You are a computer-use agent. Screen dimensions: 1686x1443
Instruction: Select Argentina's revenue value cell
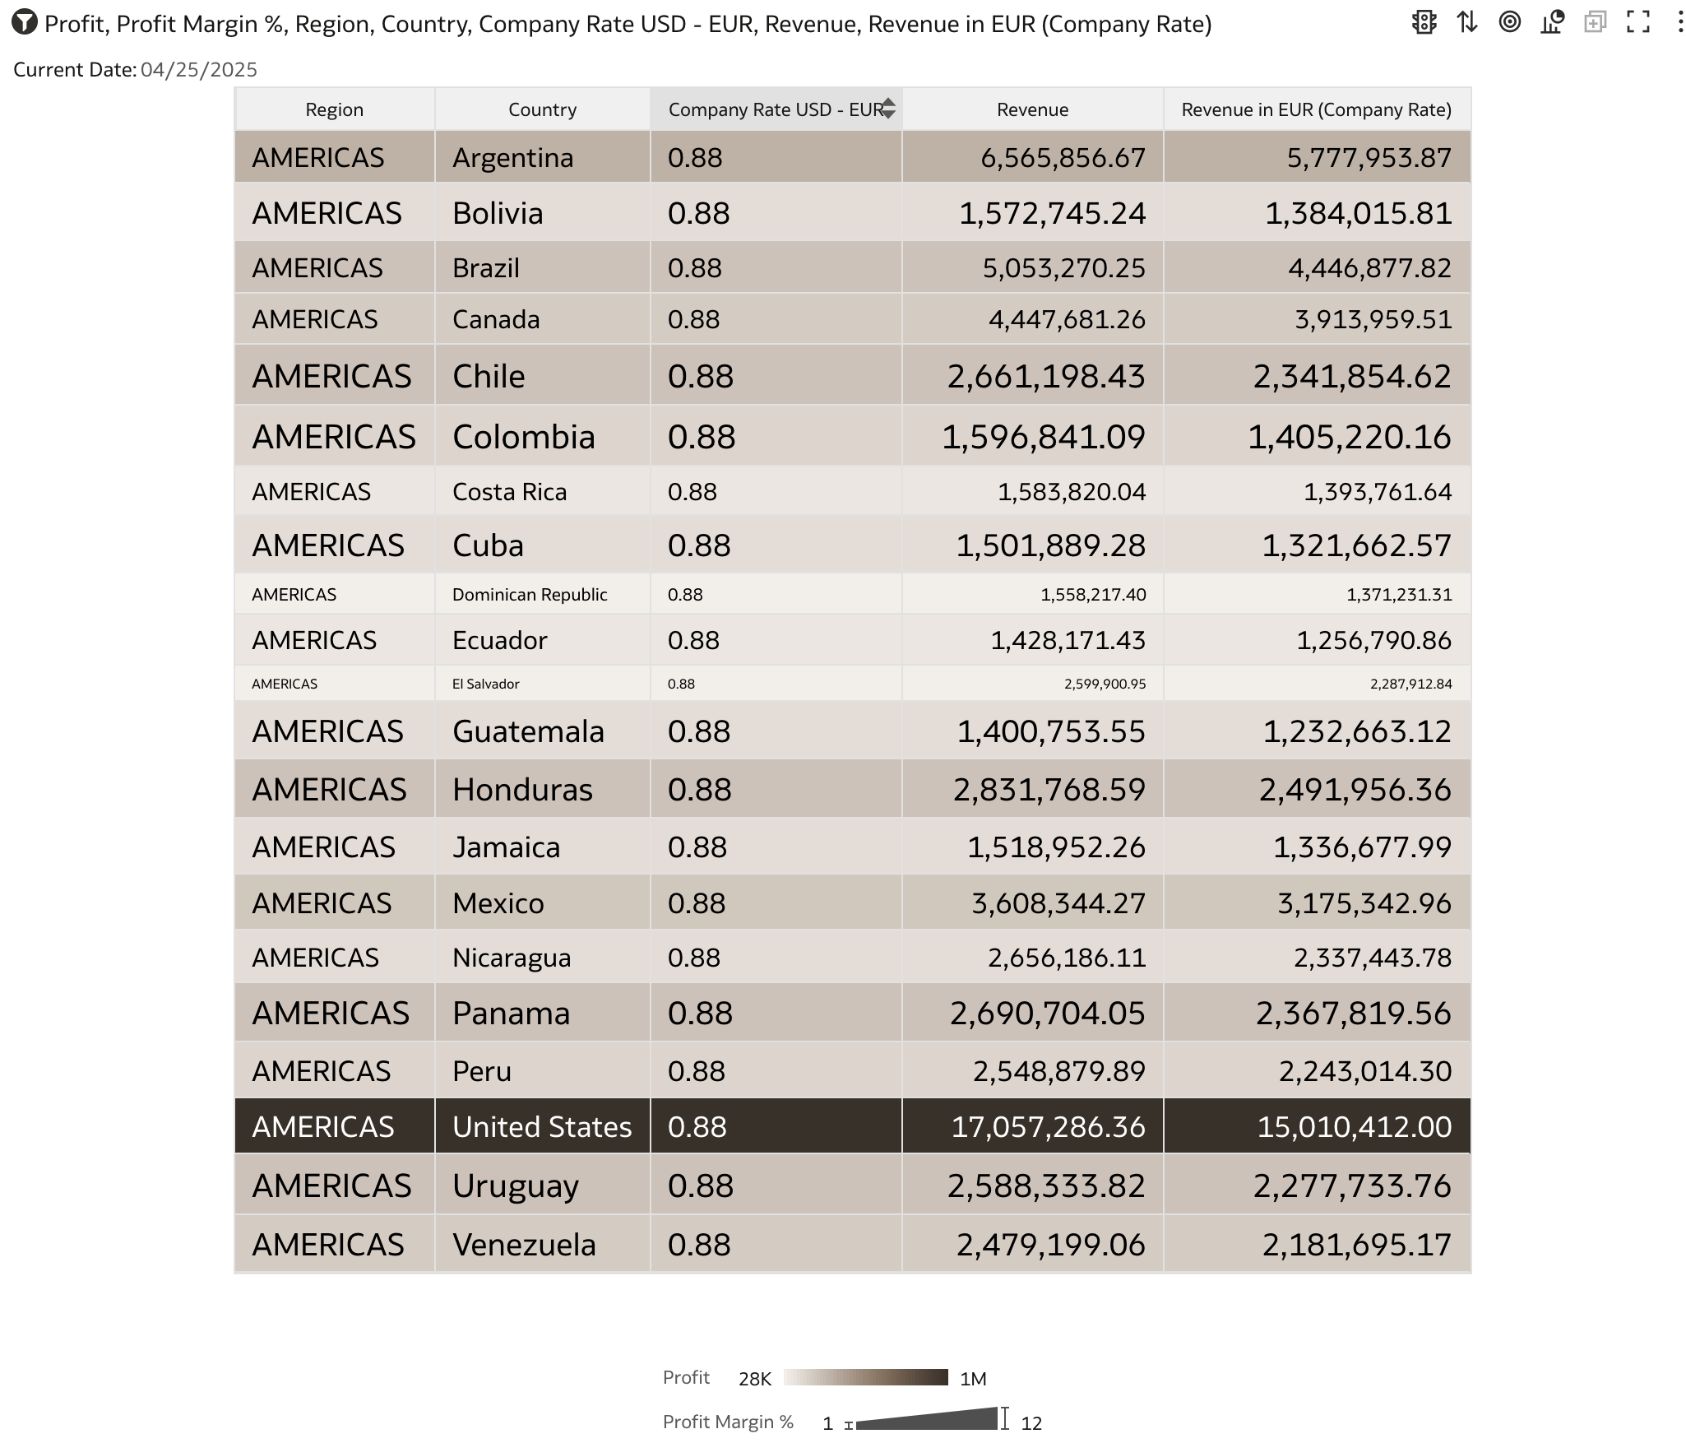tap(1033, 157)
